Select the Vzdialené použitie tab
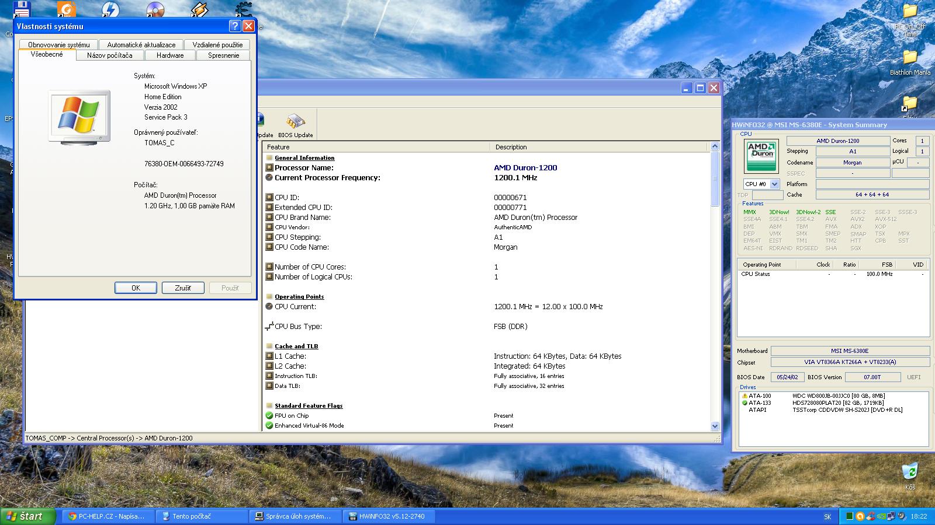 (217, 44)
